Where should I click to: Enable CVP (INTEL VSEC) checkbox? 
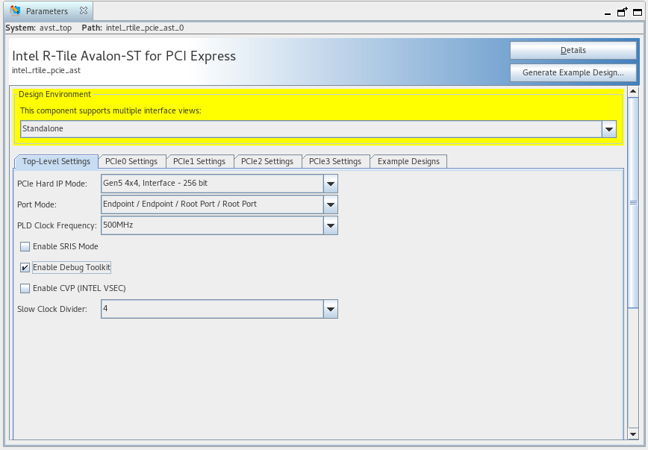(25, 288)
